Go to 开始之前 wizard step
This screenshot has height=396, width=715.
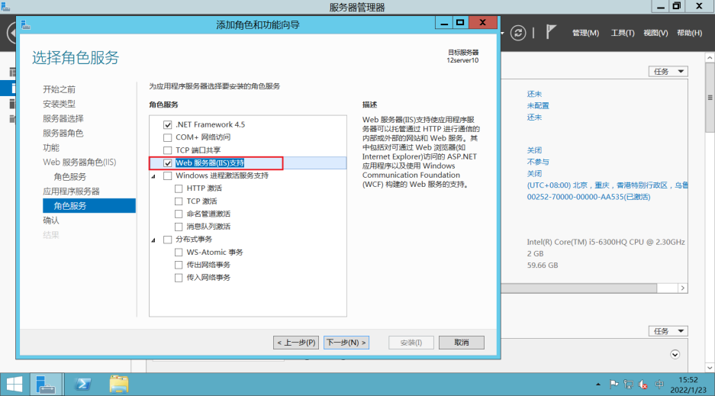coord(60,89)
